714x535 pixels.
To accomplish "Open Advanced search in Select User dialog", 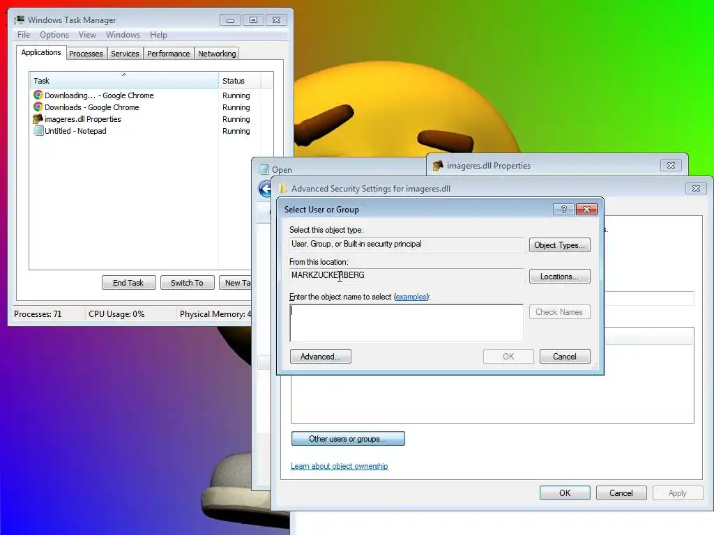I will (x=321, y=356).
